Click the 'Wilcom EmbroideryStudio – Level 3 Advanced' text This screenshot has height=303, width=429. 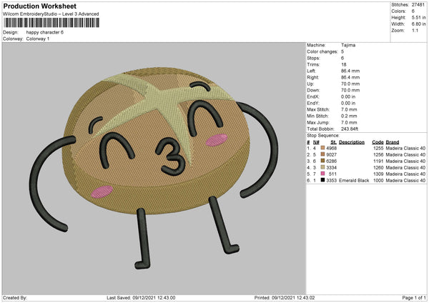coord(51,14)
